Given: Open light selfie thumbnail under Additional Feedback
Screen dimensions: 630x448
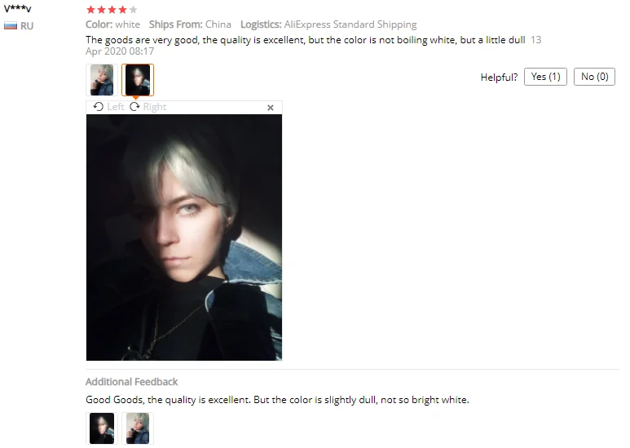Looking at the screenshot, I should (x=138, y=428).
